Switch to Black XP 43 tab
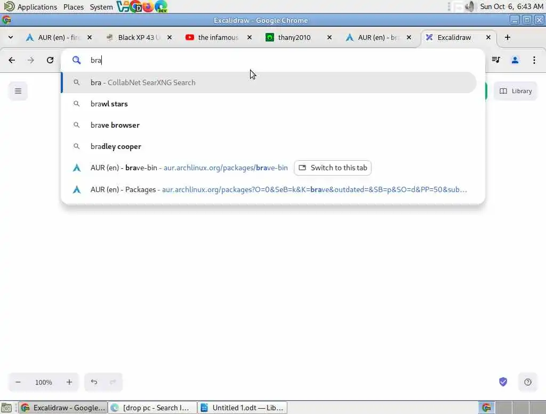This screenshot has height=414, width=546. click(x=138, y=37)
